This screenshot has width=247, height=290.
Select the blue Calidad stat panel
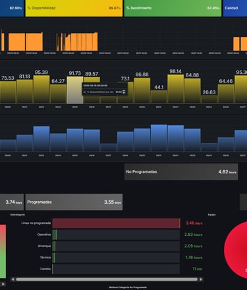click(235, 8)
